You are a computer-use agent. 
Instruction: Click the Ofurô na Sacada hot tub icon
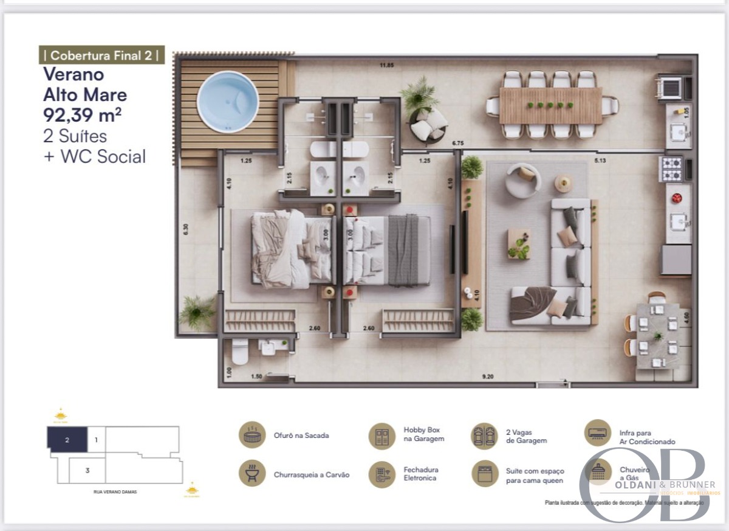(x=252, y=436)
